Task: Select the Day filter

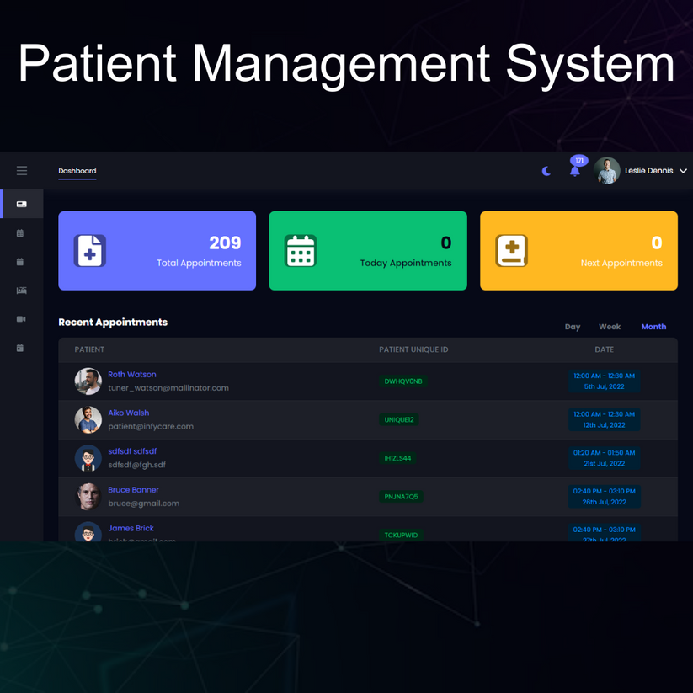Action: [573, 327]
